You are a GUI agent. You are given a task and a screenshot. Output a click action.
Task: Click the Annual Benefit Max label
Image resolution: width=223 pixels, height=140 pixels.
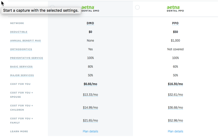click(x=25, y=40)
